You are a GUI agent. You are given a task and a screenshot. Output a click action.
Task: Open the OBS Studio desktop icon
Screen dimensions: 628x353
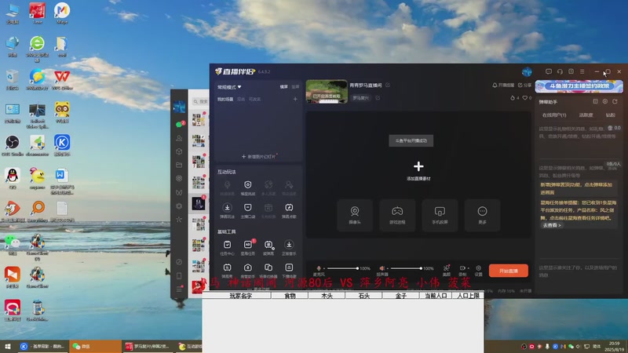tap(13, 146)
